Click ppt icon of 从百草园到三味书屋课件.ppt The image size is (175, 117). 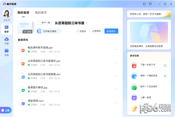point(21,63)
